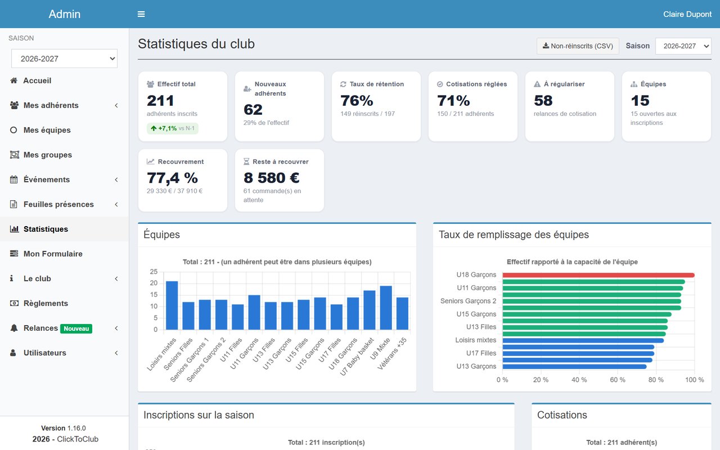Expand the Feuilles présences submenu chevron
Image resolution: width=720 pixels, height=450 pixels.
(x=116, y=204)
